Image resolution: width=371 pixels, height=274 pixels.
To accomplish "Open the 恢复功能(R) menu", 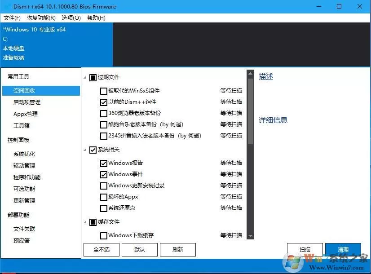I will [x=41, y=18].
